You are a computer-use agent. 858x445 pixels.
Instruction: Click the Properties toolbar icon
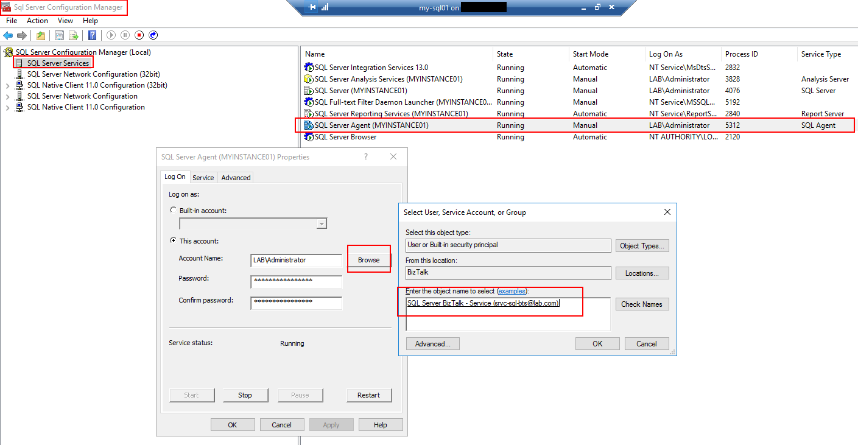tap(59, 35)
